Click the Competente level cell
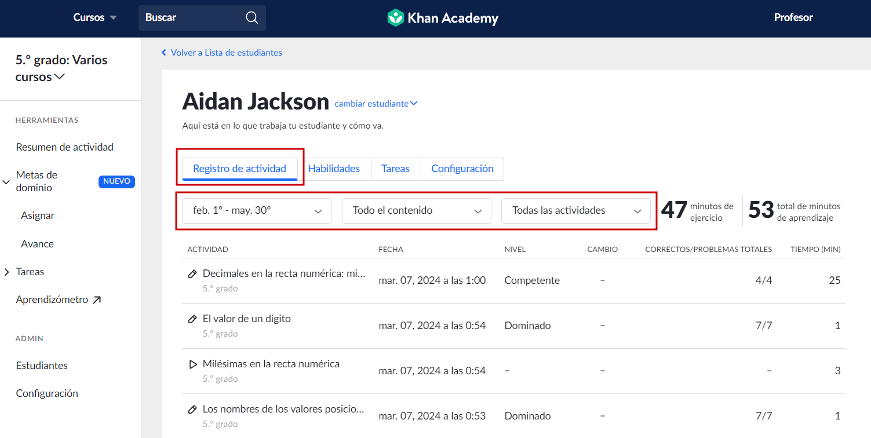 point(532,280)
